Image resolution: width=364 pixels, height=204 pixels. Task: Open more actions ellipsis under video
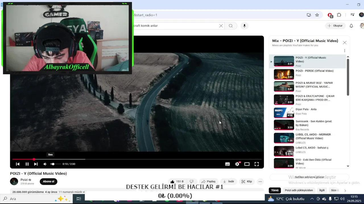point(260,182)
